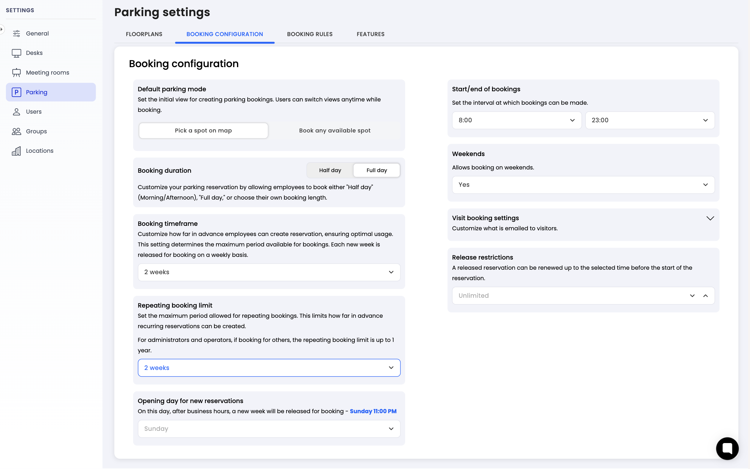The image size is (750, 469).
Task: Select Half day booking duration
Action: click(x=330, y=170)
